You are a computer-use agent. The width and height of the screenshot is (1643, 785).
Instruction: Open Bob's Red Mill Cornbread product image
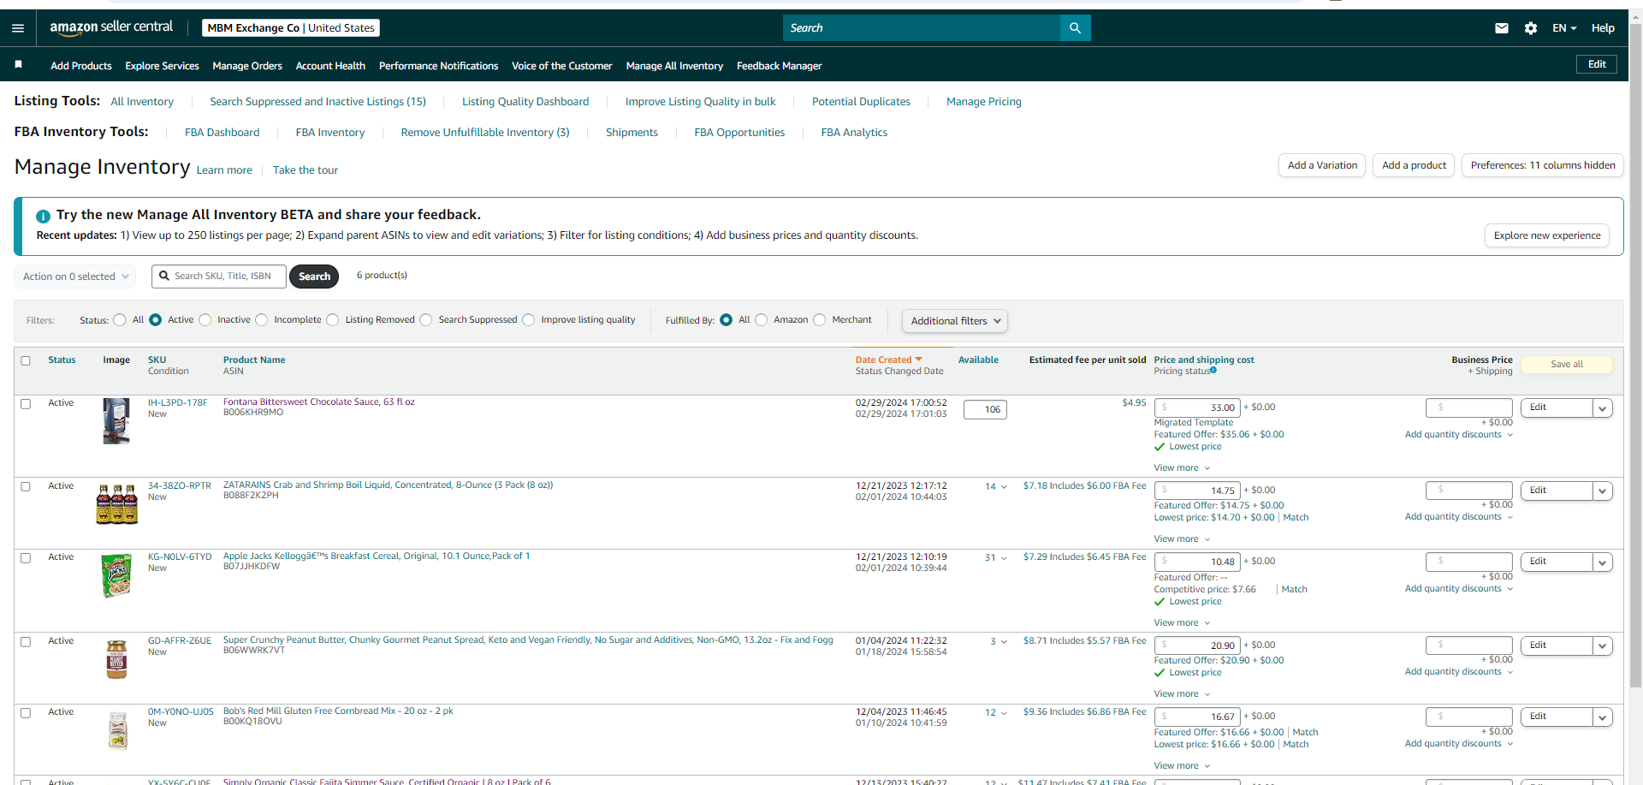118,730
